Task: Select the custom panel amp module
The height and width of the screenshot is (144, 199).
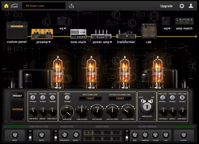Action: tap(17, 29)
